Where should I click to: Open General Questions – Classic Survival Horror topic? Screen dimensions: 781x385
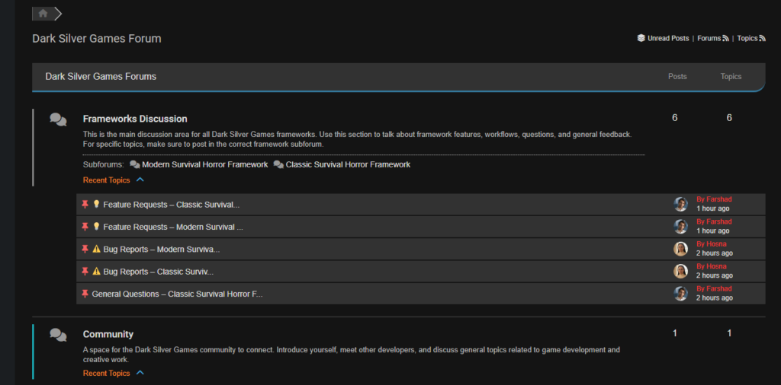pos(177,294)
